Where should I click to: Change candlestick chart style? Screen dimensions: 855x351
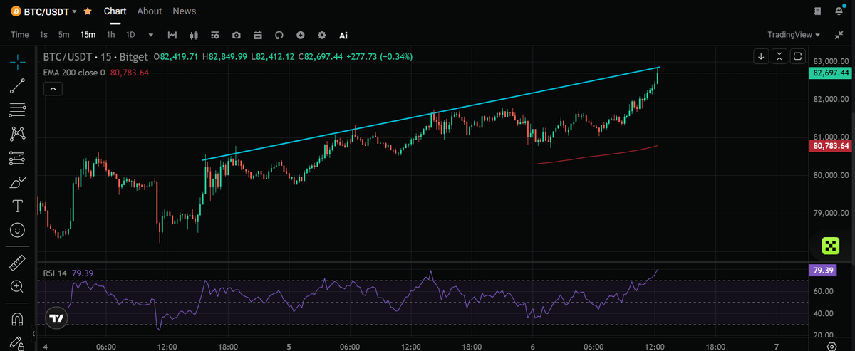point(193,35)
